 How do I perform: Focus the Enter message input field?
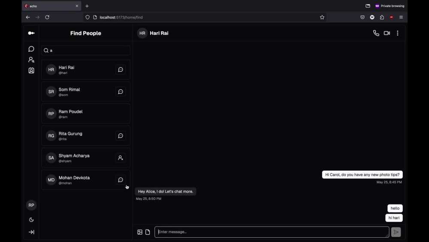[x=272, y=232]
